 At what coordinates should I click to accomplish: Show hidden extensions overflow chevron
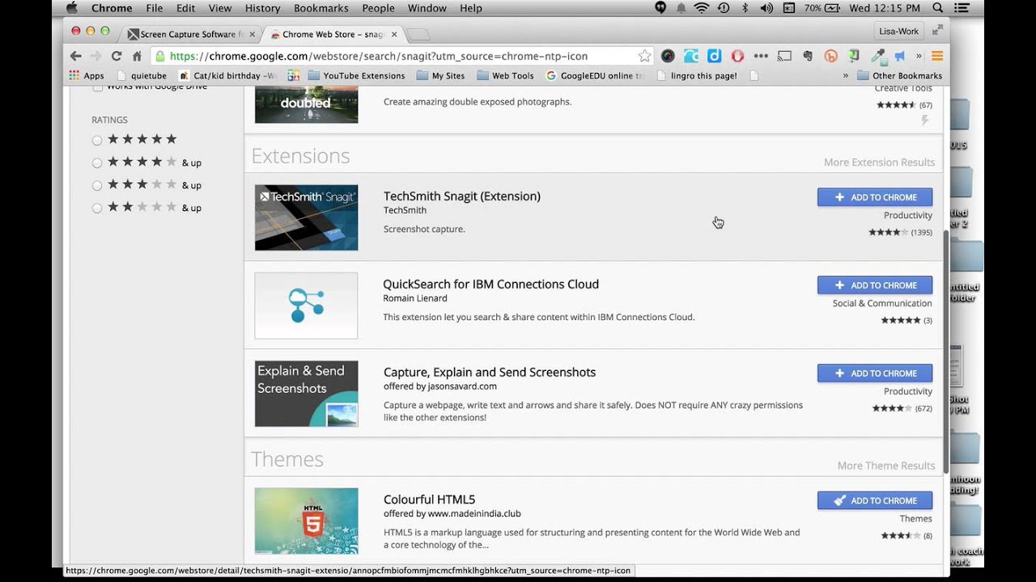[x=919, y=56]
